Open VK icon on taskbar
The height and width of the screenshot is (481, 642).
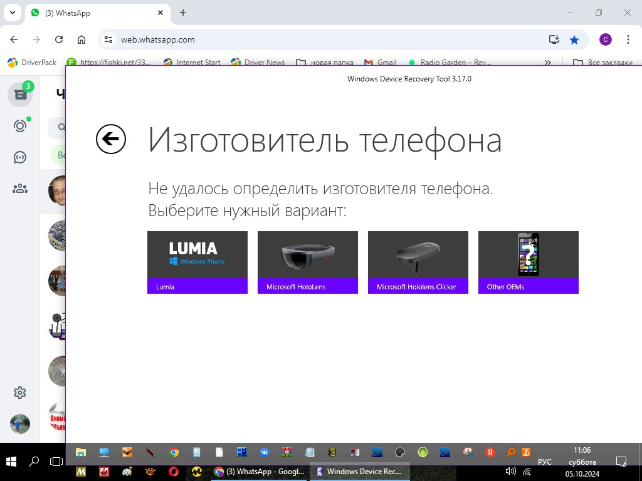coord(265,452)
